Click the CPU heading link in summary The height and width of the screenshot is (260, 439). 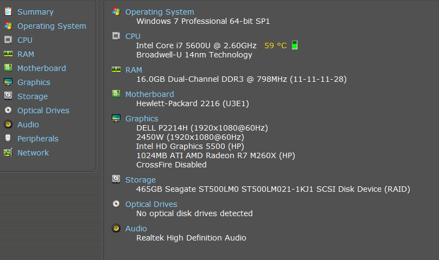coord(133,36)
